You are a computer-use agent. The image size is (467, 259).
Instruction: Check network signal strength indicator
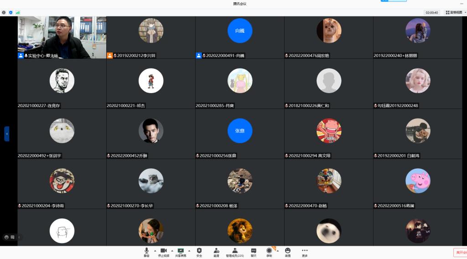(18, 12)
